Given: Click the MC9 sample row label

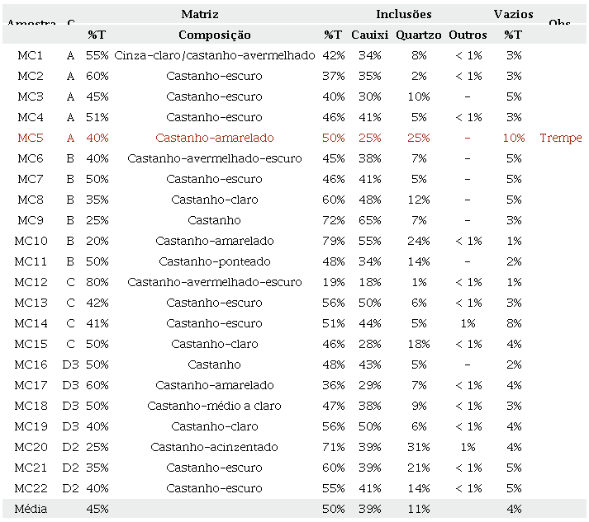Looking at the screenshot, I should click(x=30, y=220).
